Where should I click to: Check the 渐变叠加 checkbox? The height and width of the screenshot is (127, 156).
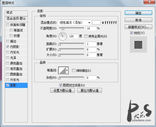(x=8, y=68)
